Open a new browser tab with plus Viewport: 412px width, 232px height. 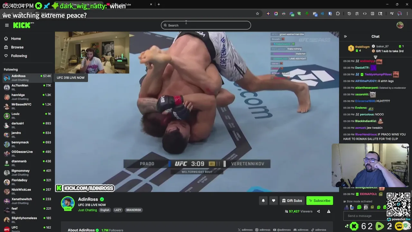click(x=159, y=4)
